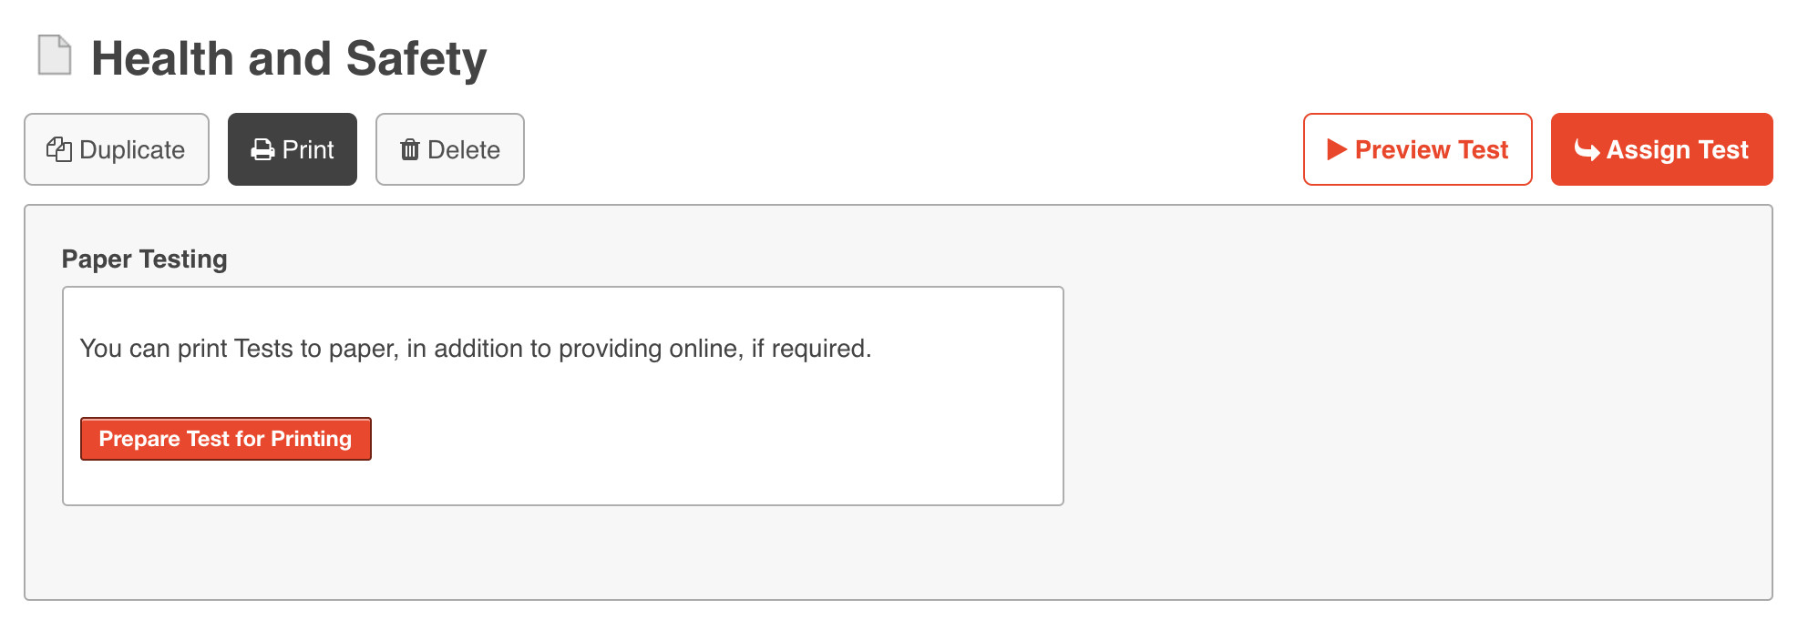Duplicate this test using the Duplicate text label
1808x630 pixels.
[x=132, y=149]
